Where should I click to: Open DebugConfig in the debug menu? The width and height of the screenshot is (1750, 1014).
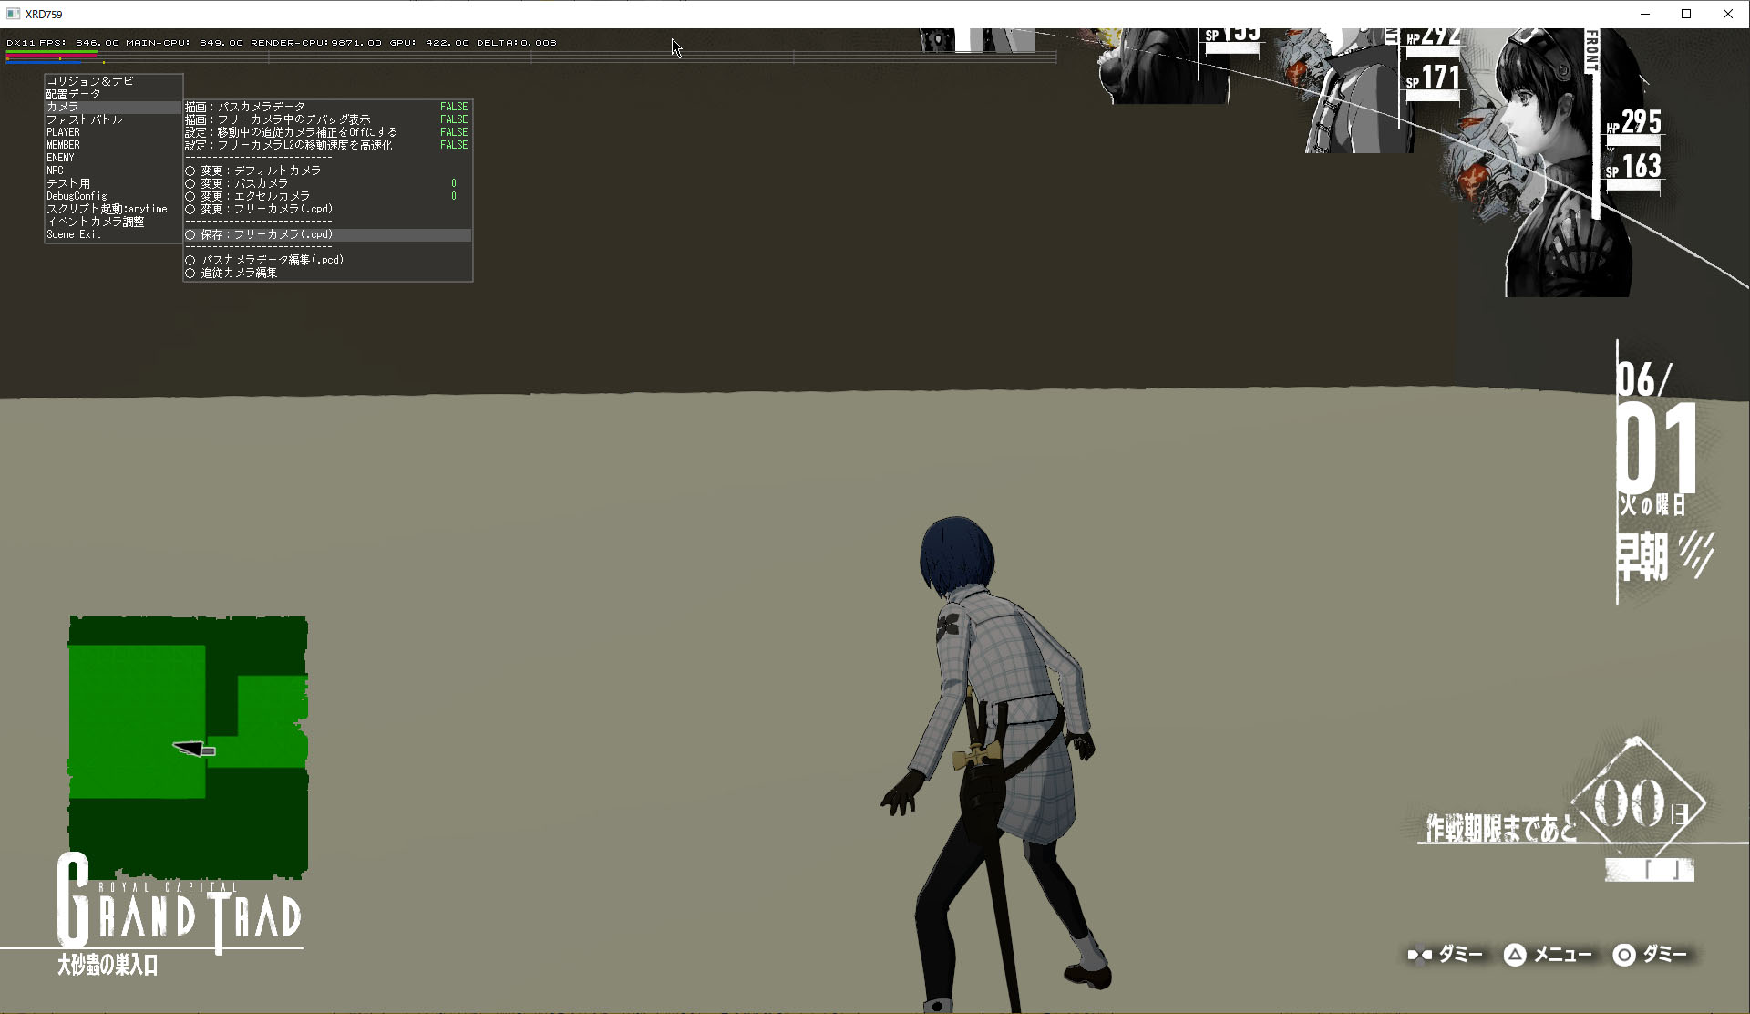tap(77, 196)
